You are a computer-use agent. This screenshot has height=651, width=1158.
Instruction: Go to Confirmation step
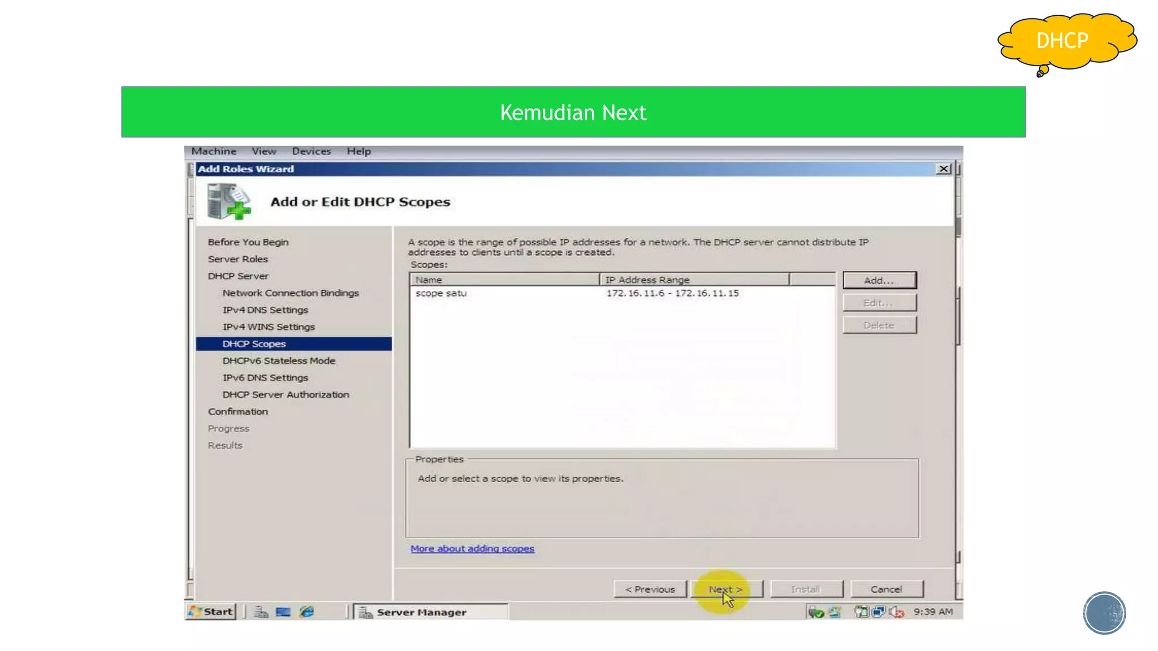[238, 411]
